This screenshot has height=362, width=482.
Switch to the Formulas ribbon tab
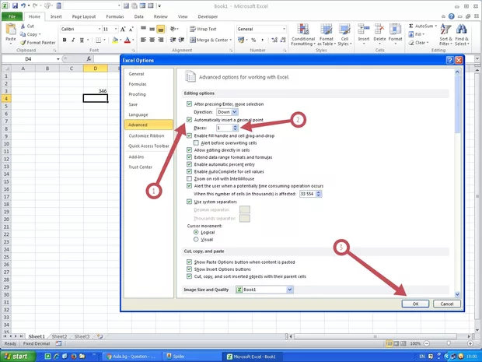click(116, 16)
